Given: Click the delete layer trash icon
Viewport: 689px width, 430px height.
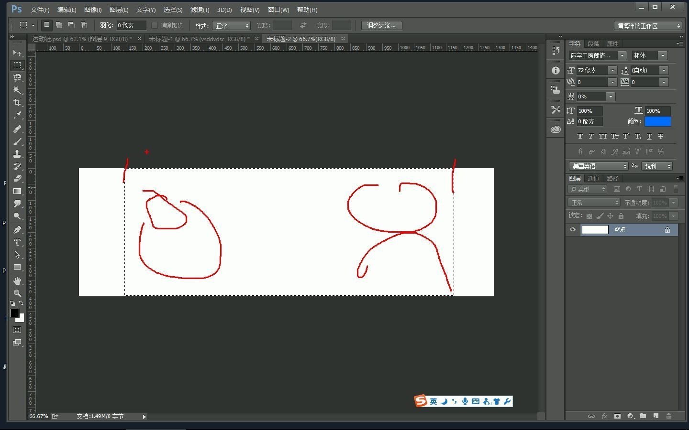Looking at the screenshot, I should (x=669, y=416).
